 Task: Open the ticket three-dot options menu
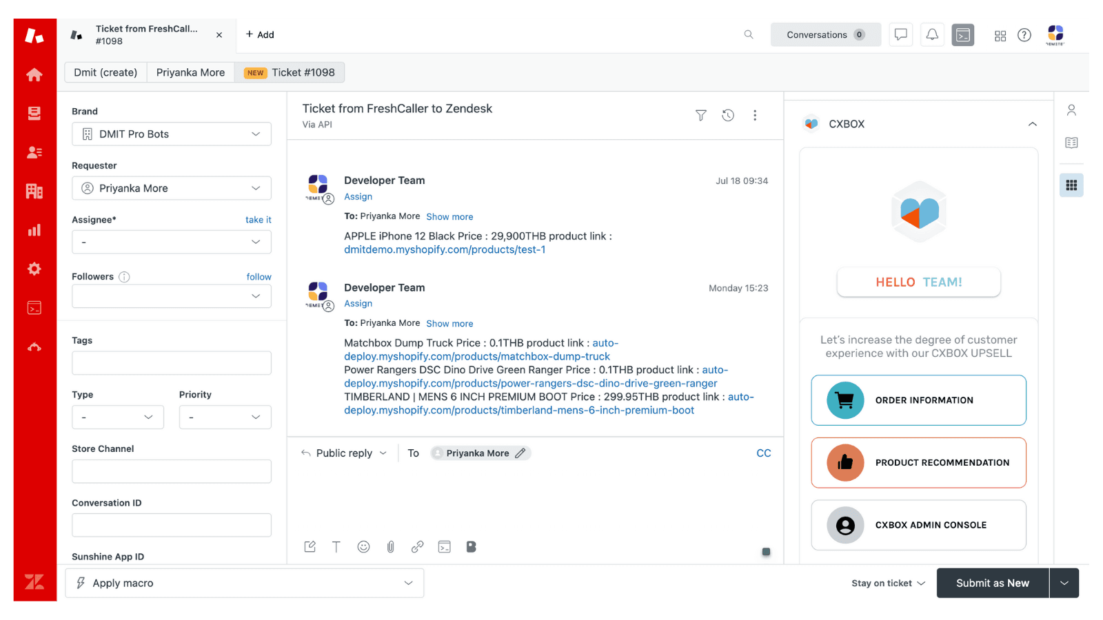pyautogui.click(x=755, y=115)
